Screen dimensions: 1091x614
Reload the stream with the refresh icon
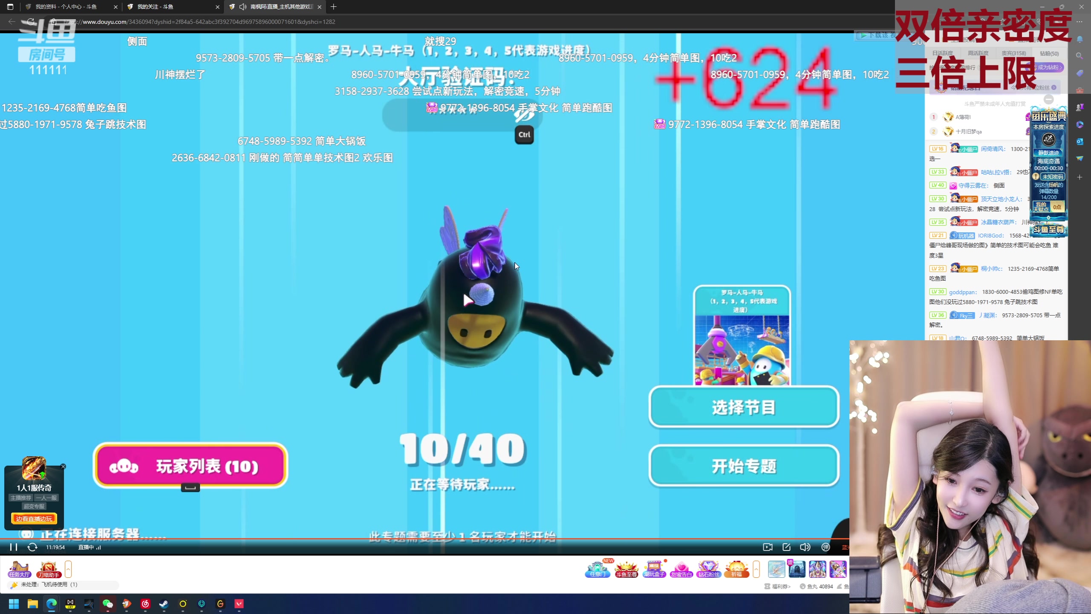pyautogui.click(x=32, y=547)
